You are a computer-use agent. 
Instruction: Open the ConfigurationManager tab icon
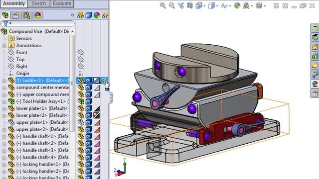(26, 15)
